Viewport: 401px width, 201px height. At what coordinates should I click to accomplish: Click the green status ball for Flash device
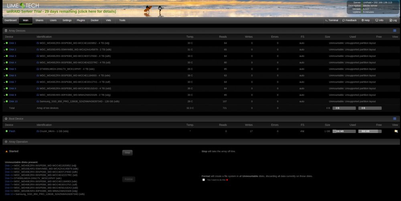7,131
